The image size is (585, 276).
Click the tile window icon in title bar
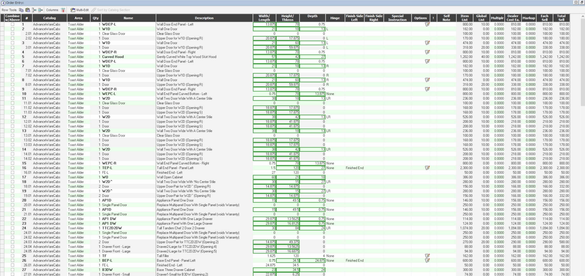[x=576, y=2]
